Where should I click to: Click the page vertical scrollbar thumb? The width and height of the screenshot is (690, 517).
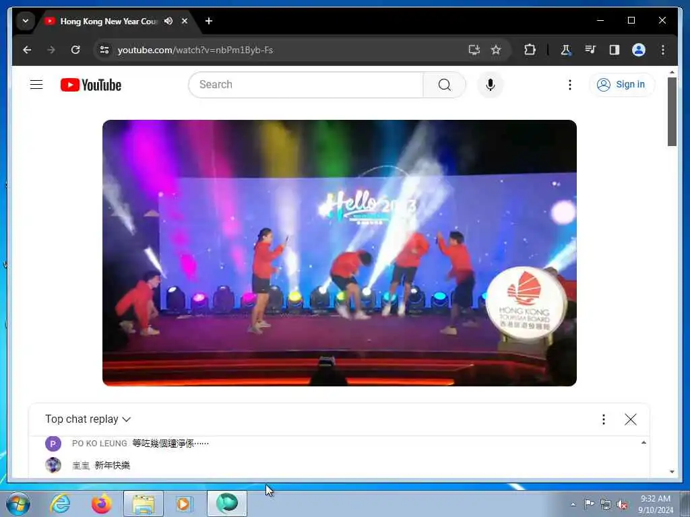(x=672, y=112)
